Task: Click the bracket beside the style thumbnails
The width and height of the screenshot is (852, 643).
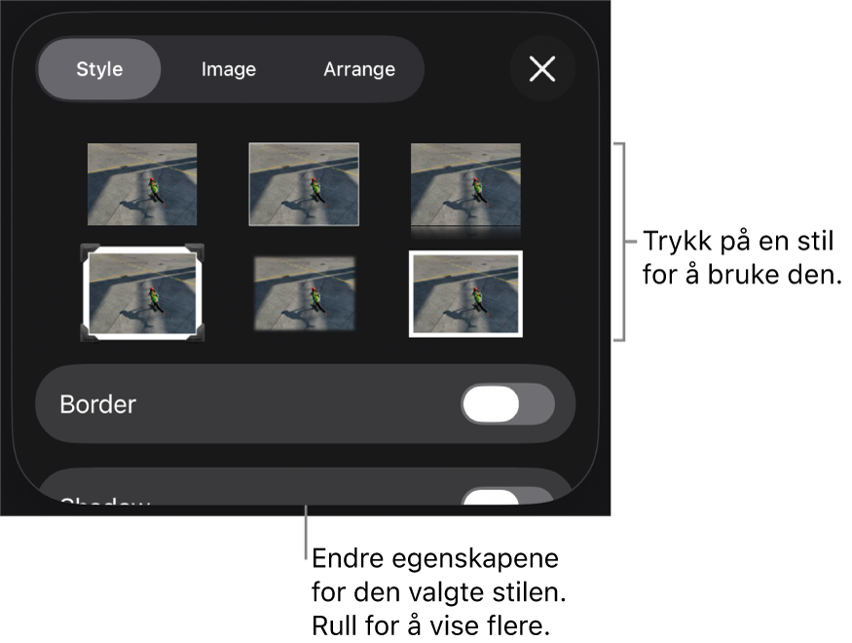Action: (x=620, y=242)
